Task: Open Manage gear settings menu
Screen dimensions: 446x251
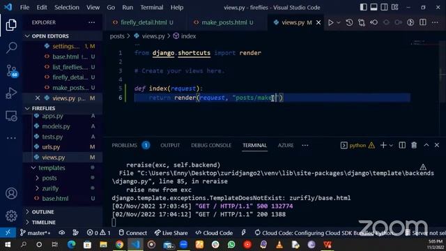Action: 11,215
